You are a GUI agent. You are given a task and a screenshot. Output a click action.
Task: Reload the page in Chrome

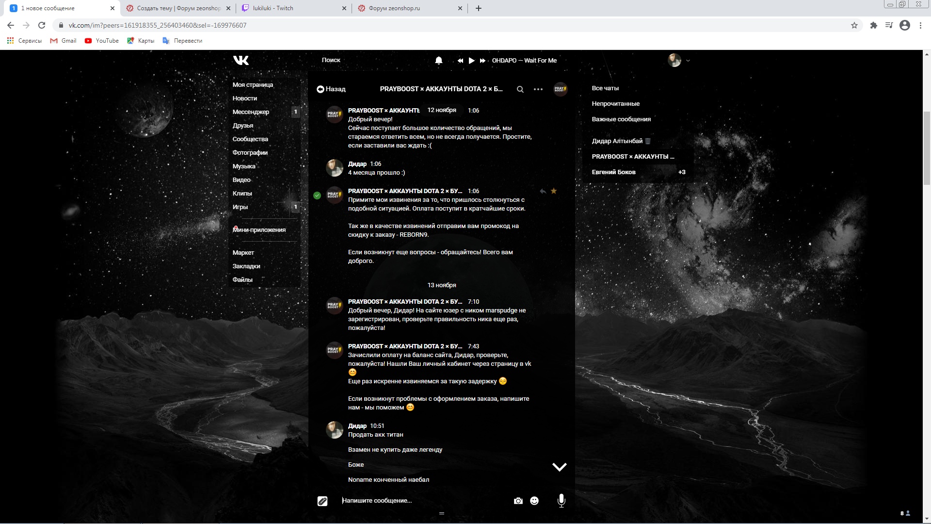pyautogui.click(x=42, y=25)
